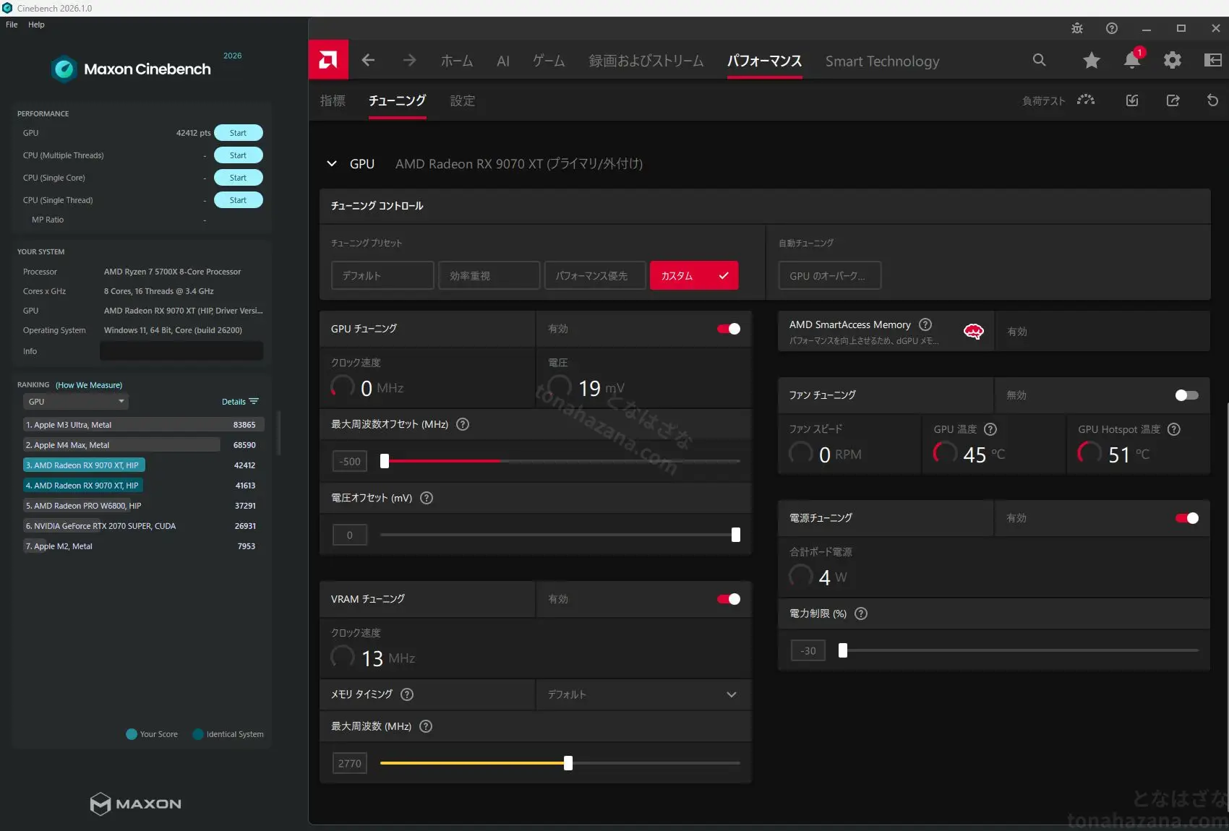Click the 電力制限 slider handle

pos(843,650)
